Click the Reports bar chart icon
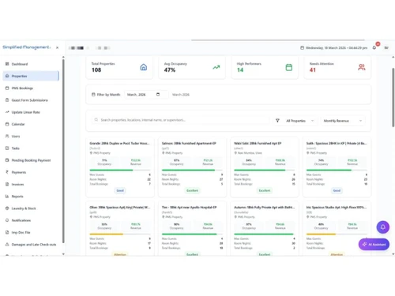The height and width of the screenshot is (296, 395). tap(7, 197)
